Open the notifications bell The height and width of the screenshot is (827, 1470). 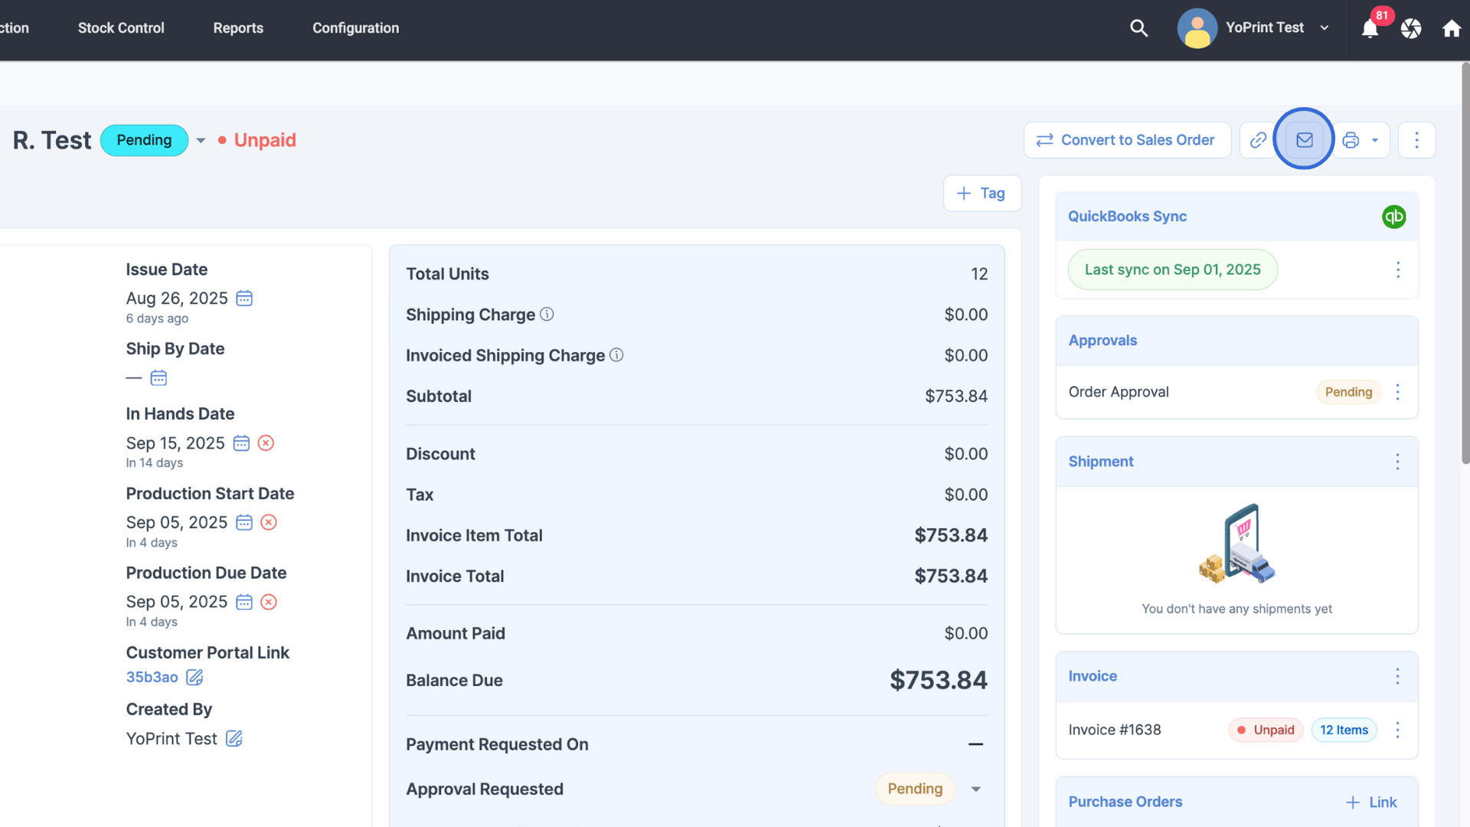tap(1370, 29)
